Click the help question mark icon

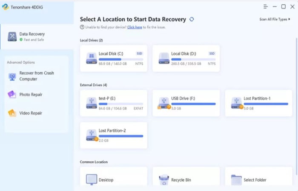point(82,27)
